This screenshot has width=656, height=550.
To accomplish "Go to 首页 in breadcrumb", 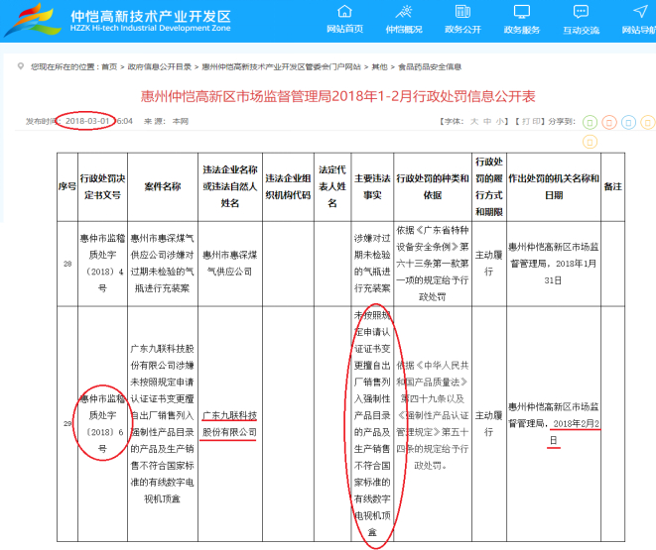I will pos(109,66).
